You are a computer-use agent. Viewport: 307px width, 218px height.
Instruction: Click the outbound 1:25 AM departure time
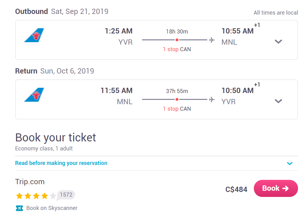tap(119, 31)
